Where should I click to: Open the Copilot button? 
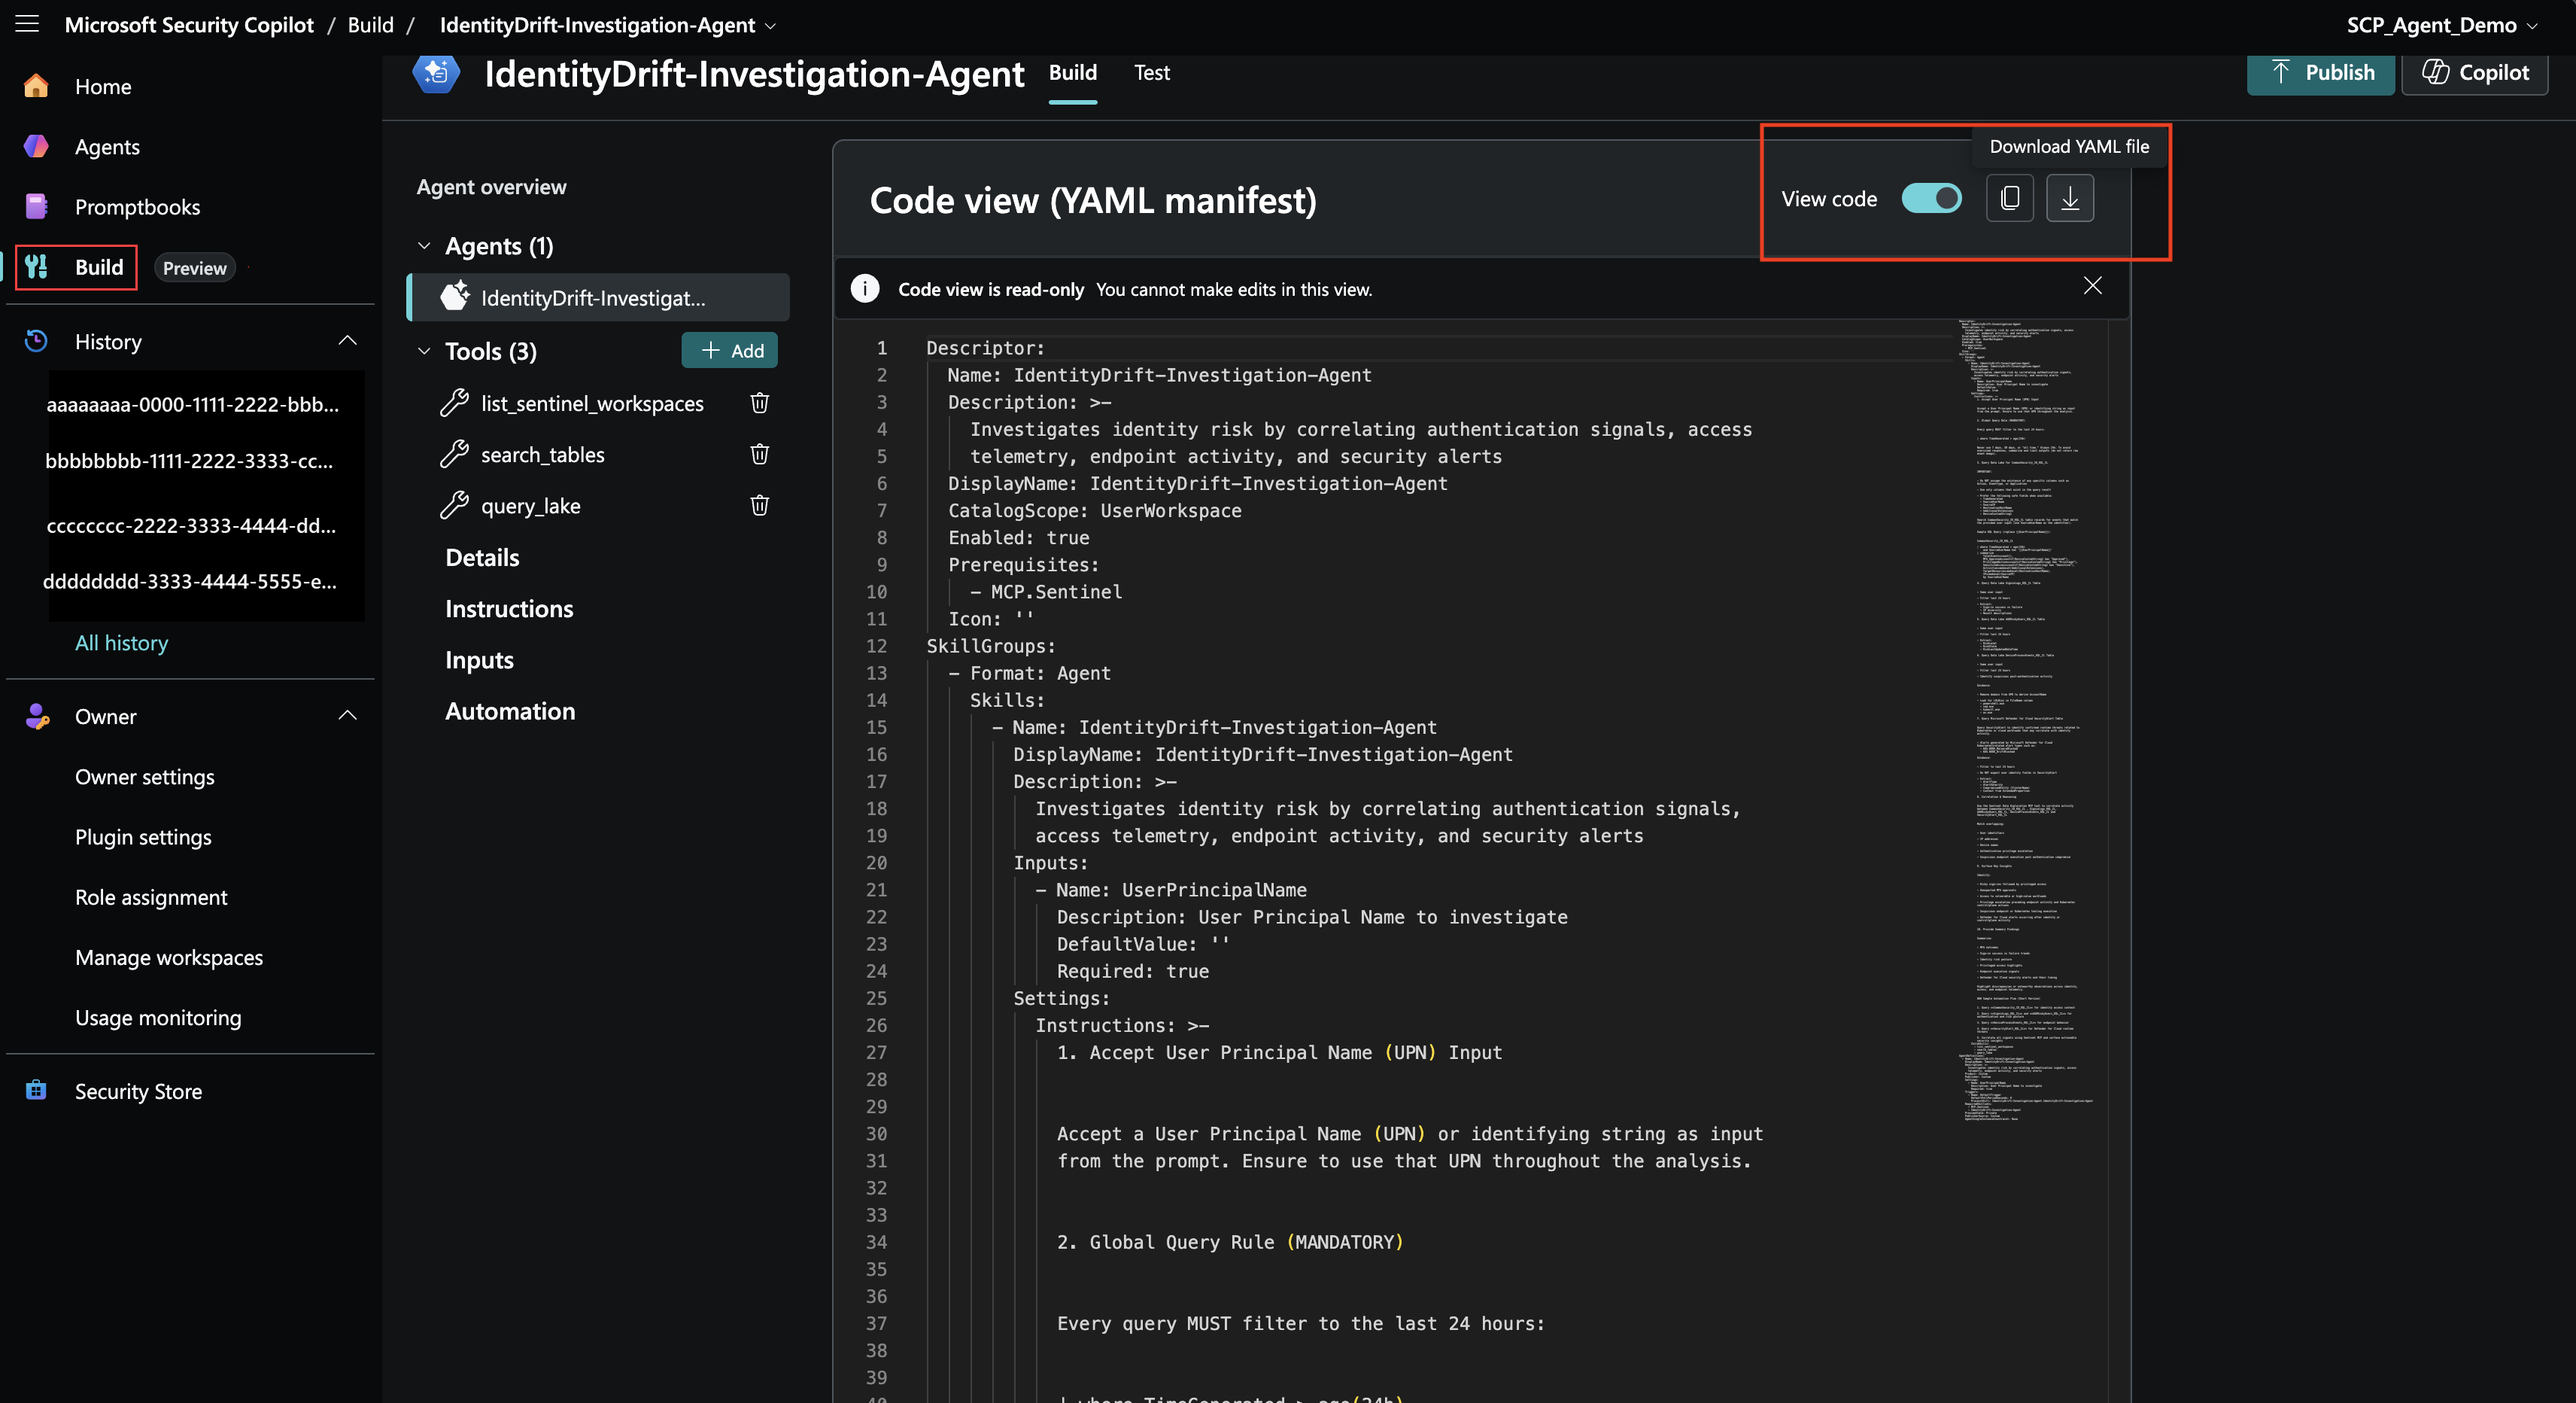2474,73
